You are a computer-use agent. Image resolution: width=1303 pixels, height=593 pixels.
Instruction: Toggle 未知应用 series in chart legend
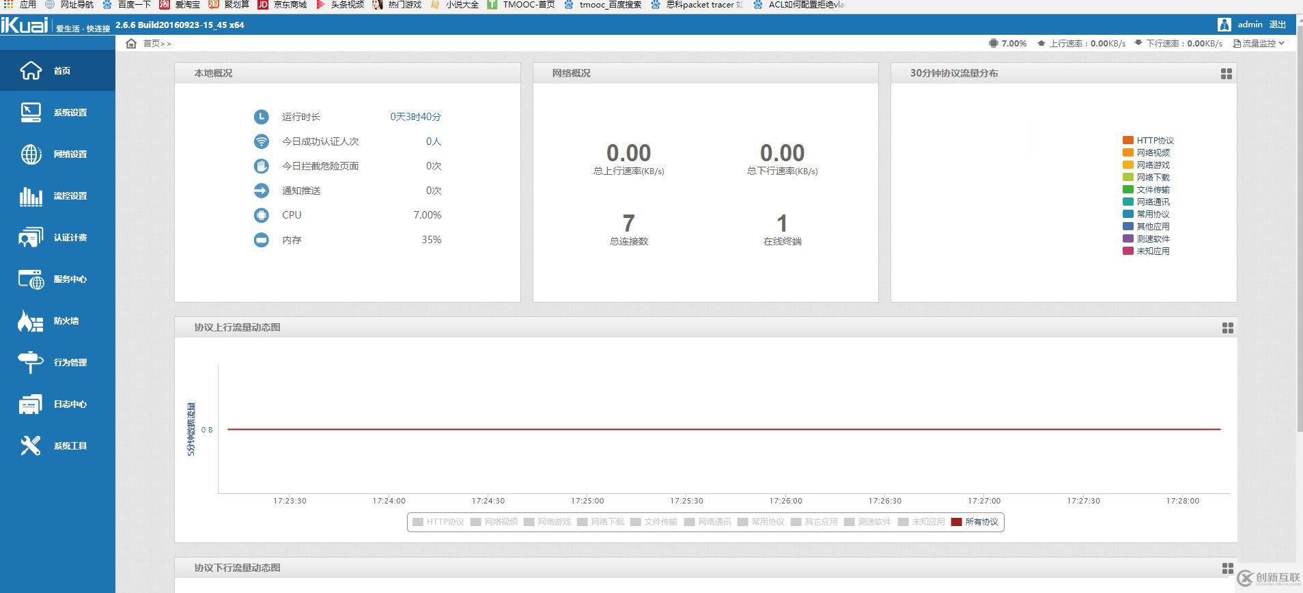(x=921, y=522)
